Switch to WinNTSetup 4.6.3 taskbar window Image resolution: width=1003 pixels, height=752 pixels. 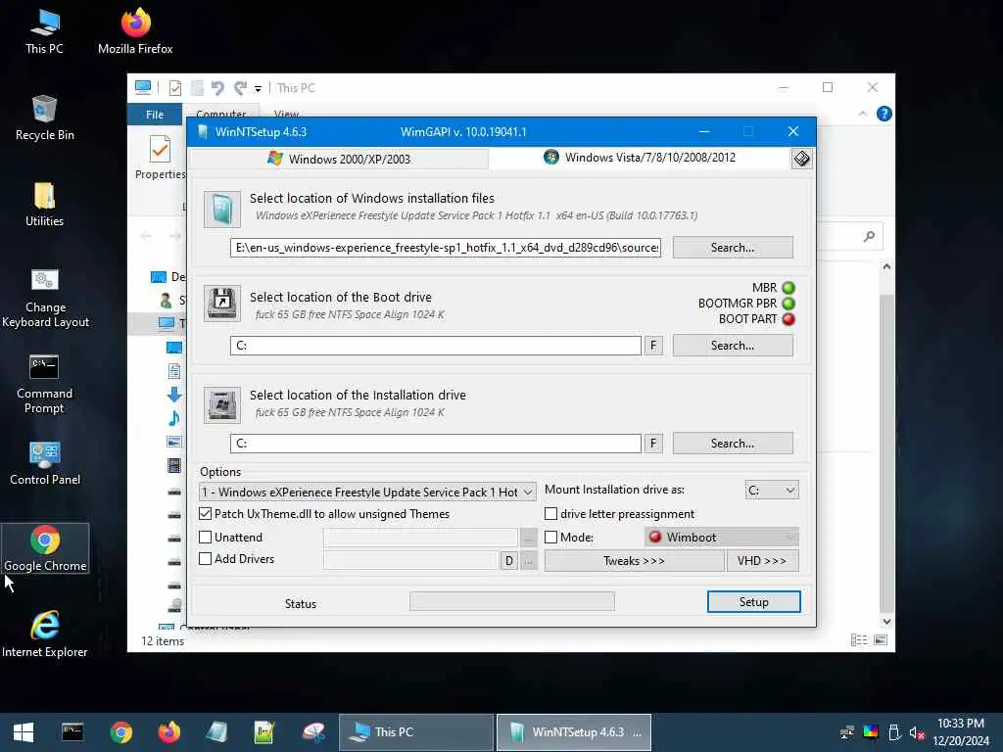574,732
